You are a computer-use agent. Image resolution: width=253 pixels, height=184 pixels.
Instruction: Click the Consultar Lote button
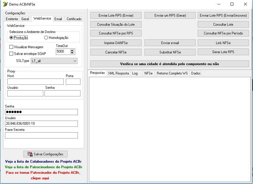(x=223, y=24)
